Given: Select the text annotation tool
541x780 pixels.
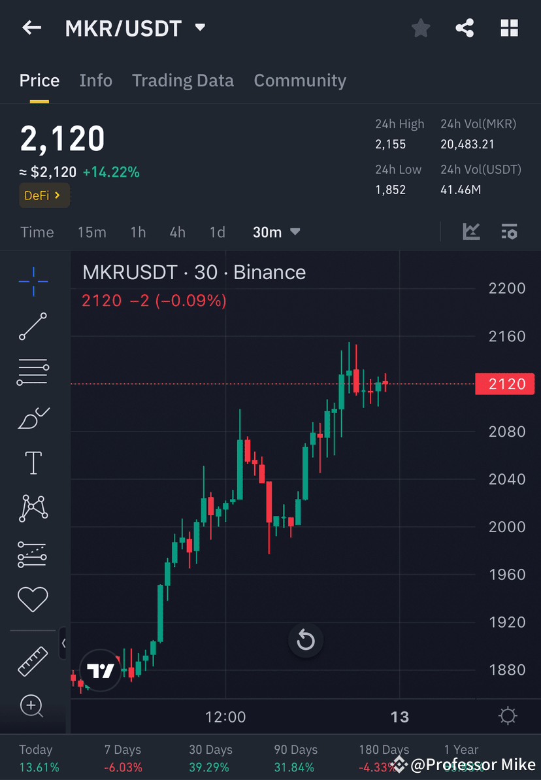Looking at the screenshot, I should pos(32,462).
